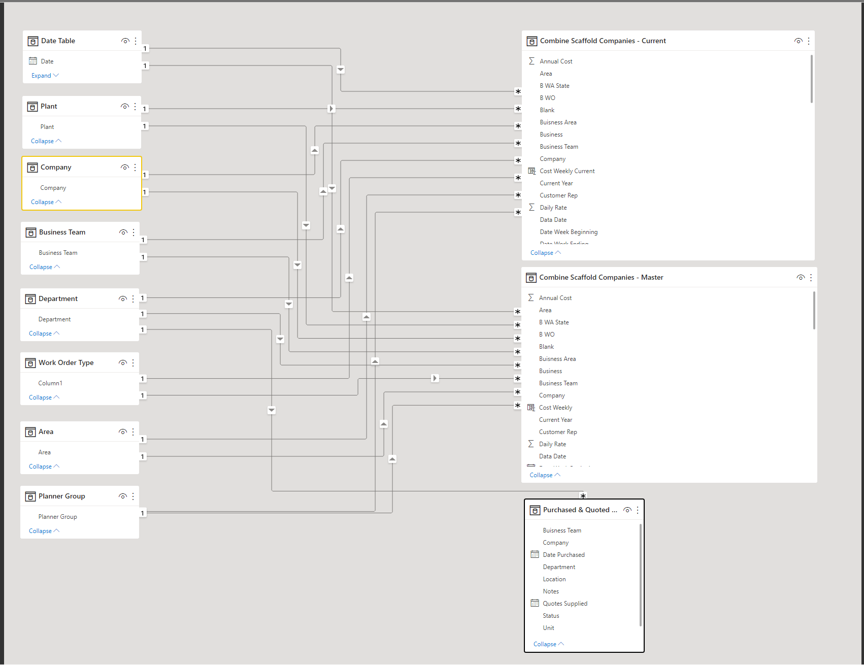
Task: Collapse the Work Order Type table
Action: coord(44,397)
